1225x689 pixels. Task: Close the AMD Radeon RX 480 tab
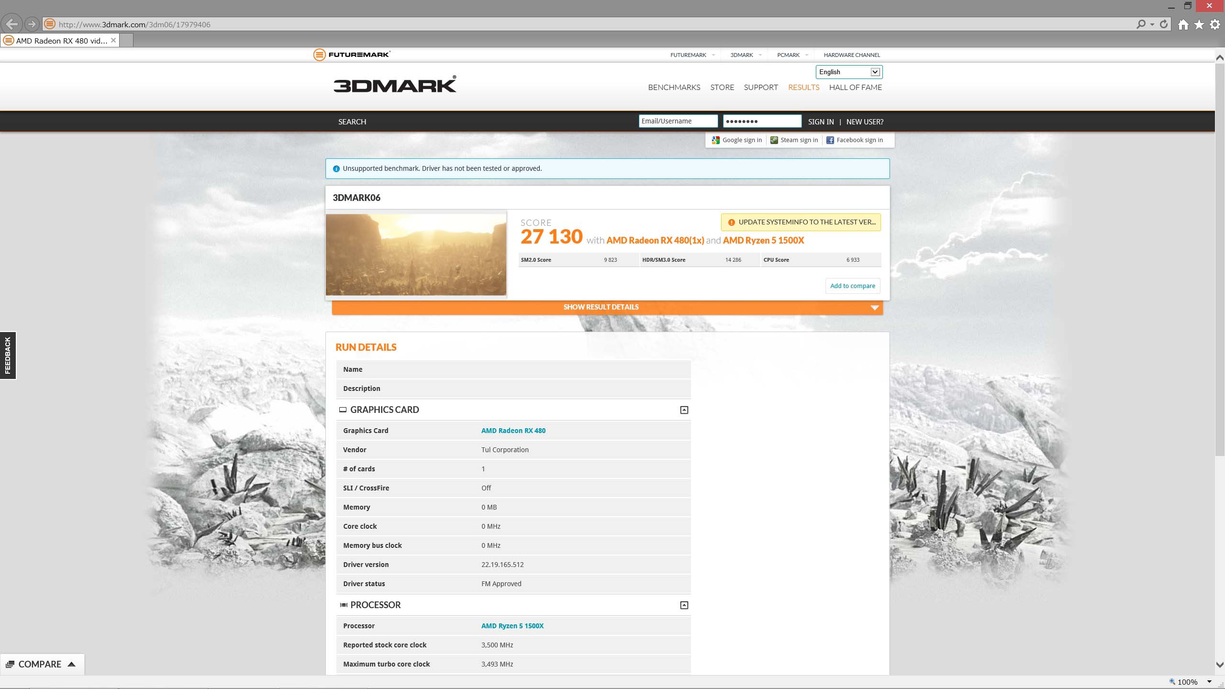113,40
